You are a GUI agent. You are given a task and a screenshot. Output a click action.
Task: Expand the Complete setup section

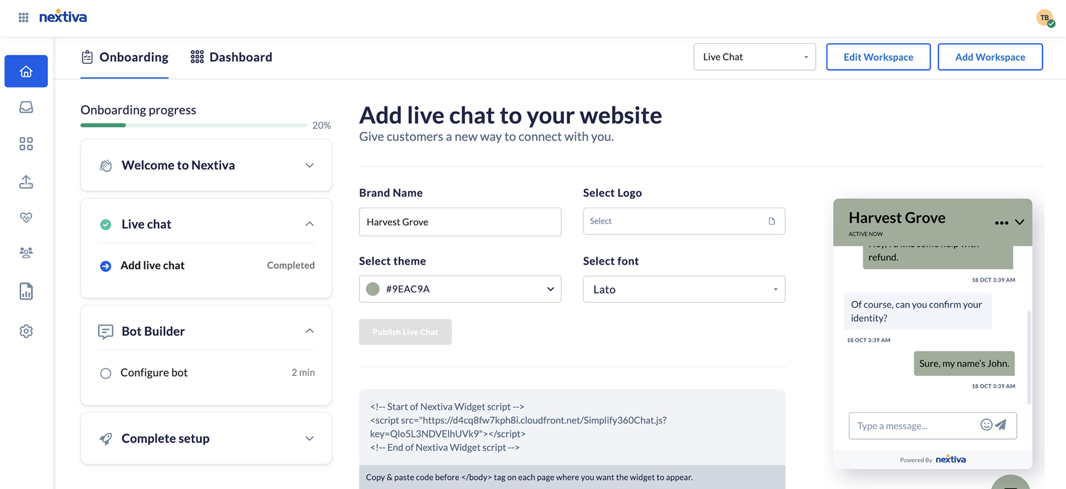(309, 439)
